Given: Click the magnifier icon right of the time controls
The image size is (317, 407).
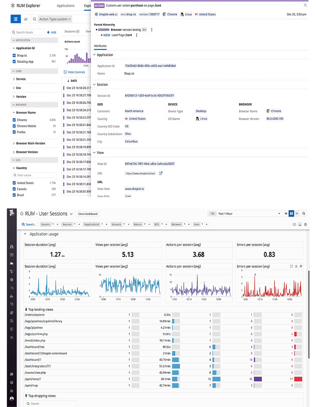Looking at the screenshot, I should 304,214.
